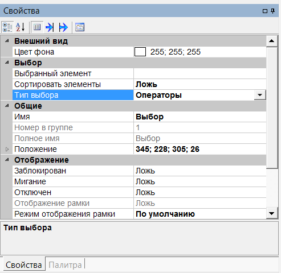281x273 pixels.
Task: Select the Имя property label
Action: (73, 117)
